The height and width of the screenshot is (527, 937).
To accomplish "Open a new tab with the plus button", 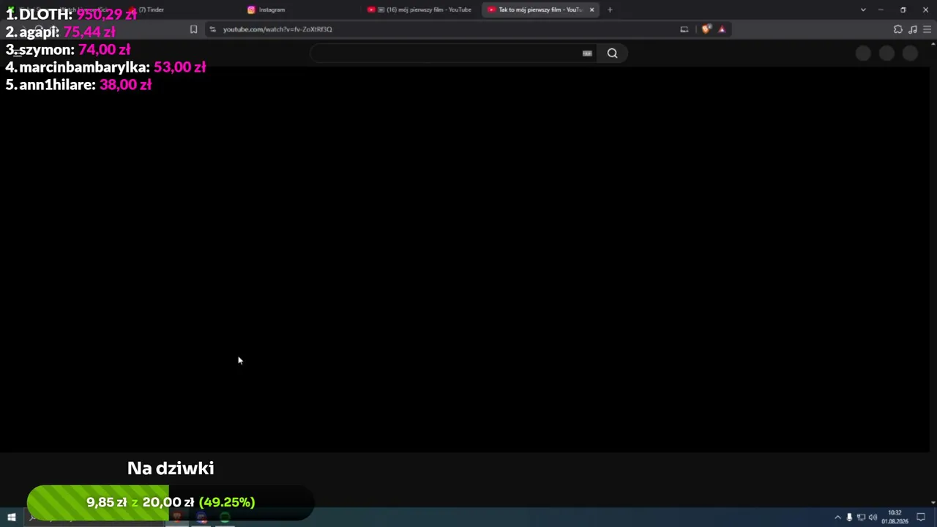I will 610,10.
